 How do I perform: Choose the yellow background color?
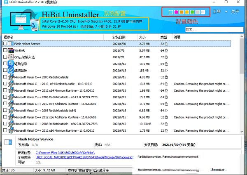coord(187,12)
